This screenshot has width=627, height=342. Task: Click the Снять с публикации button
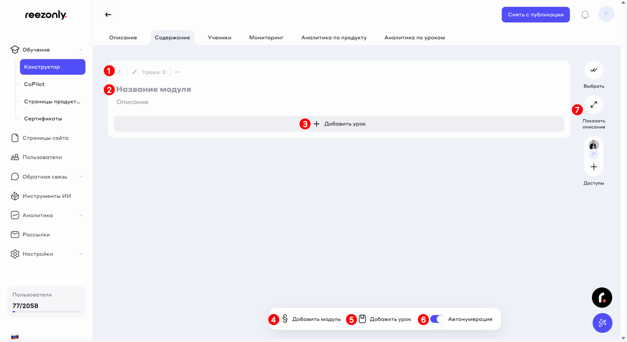tap(535, 15)
